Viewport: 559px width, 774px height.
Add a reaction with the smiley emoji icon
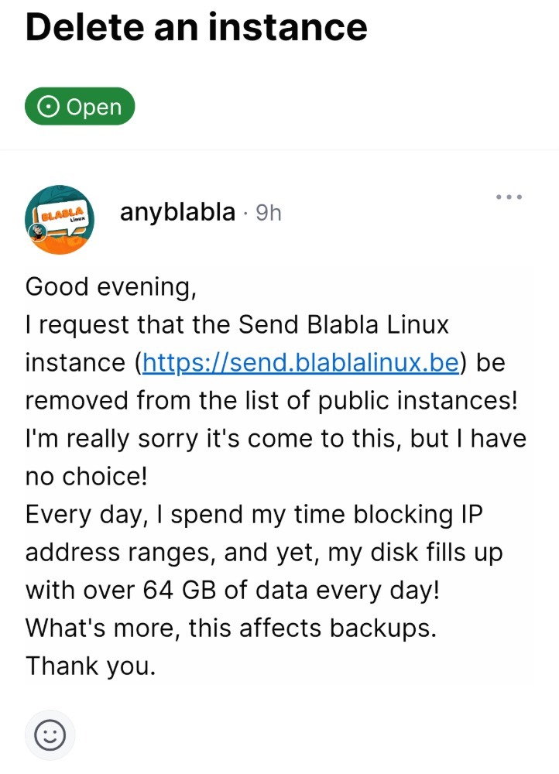[49, 734]
